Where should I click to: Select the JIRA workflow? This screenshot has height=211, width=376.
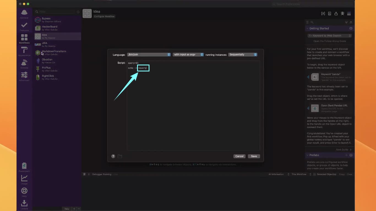pyautogui.click(x=57, y=45)
